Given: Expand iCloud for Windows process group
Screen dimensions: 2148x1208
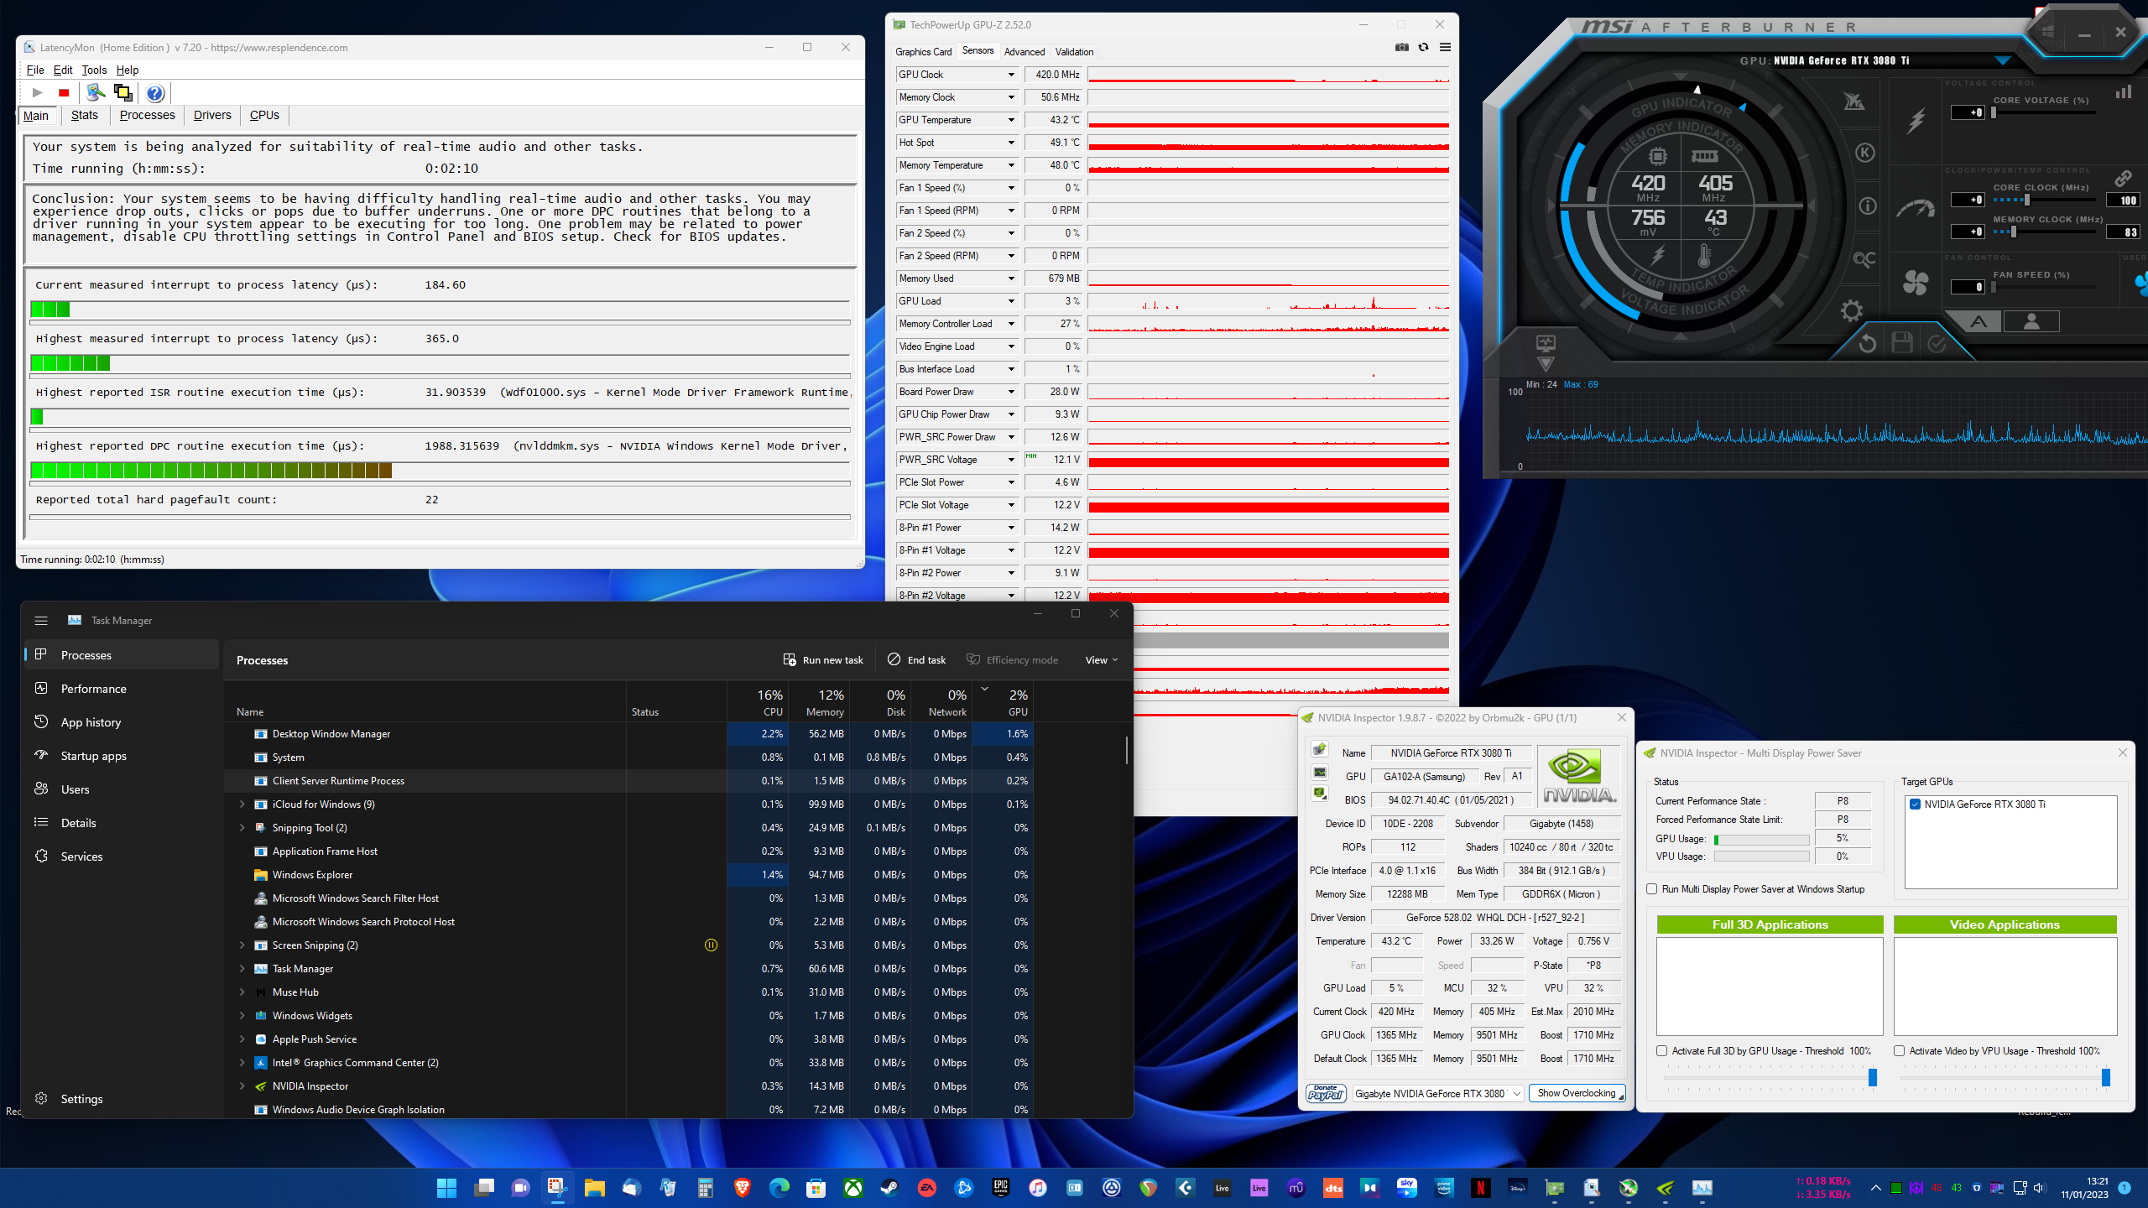Looking at the screenshot, I should pos(242,804).
